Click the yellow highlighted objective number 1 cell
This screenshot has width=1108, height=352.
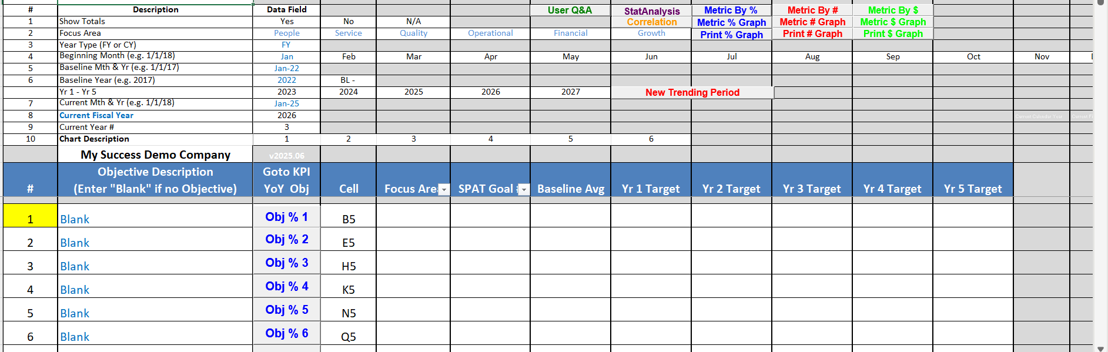(x=30, y=216)
